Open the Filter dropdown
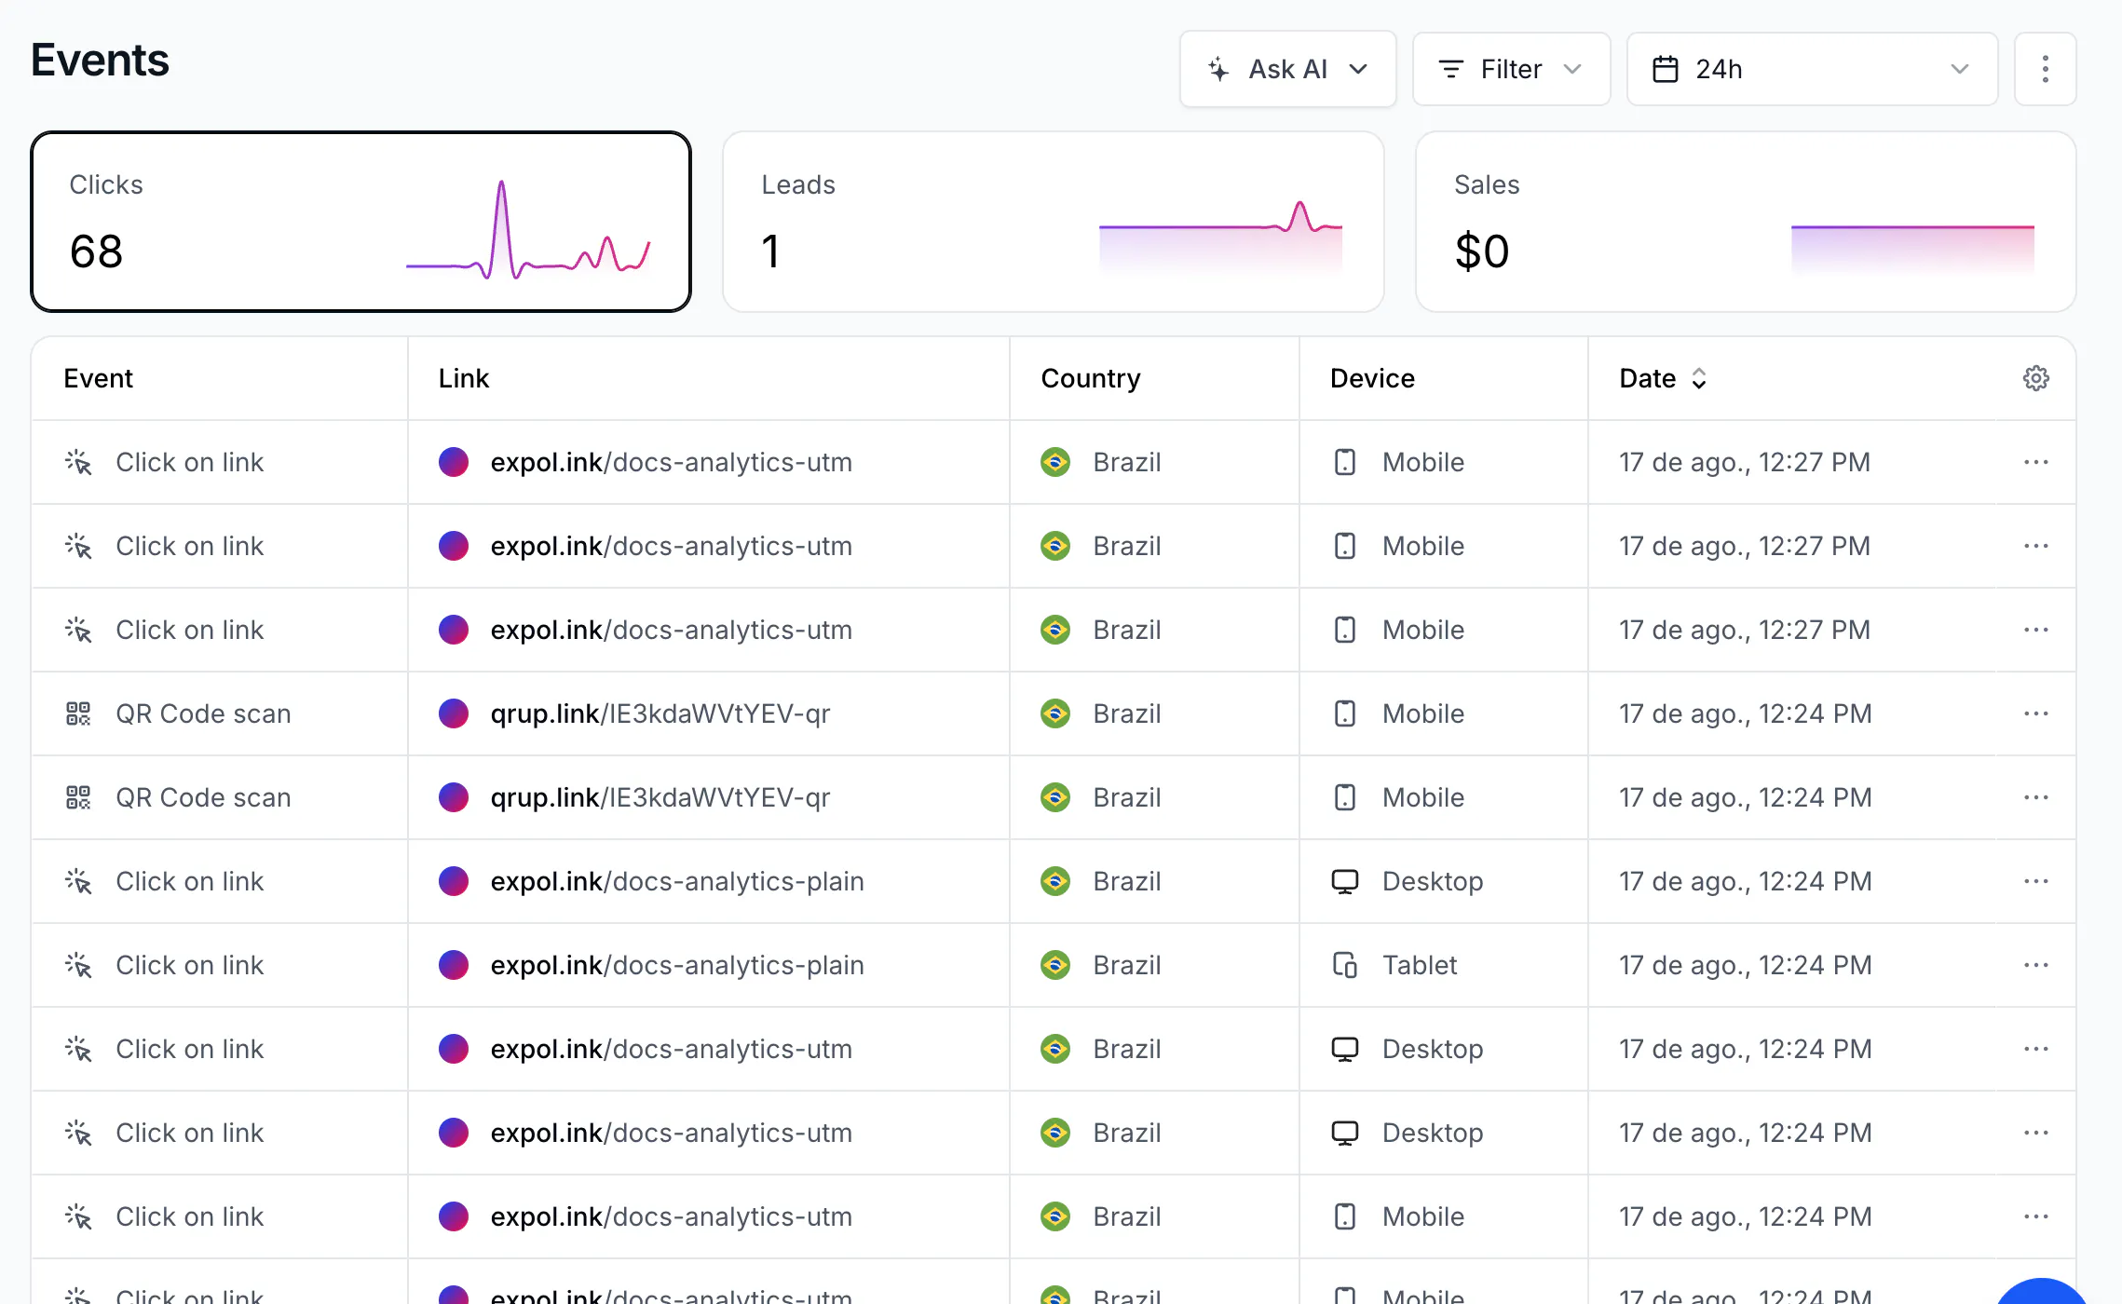Image resolution: width=2122 pixels, height=1304 pixels. [1511, 69]
